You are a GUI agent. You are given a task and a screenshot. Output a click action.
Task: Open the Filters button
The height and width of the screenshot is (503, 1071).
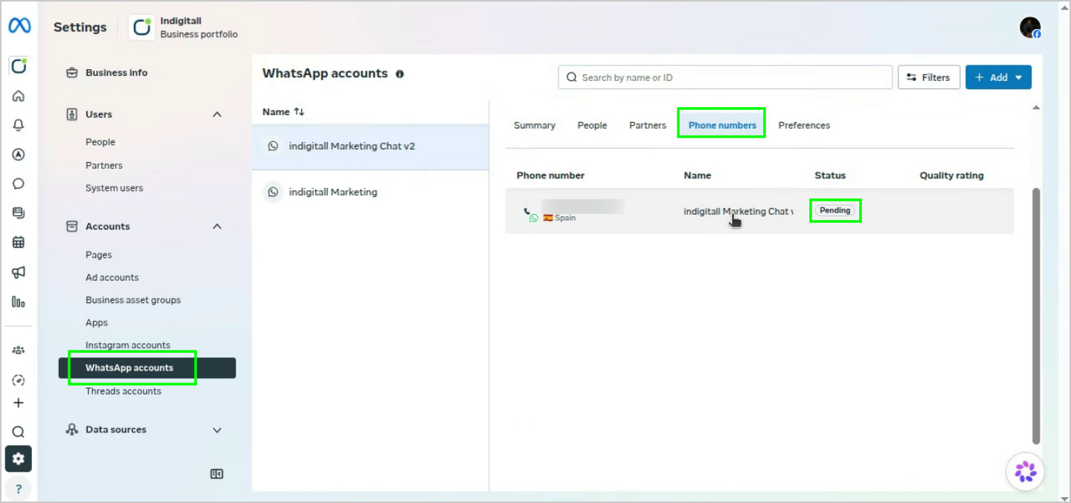[929, 77]
